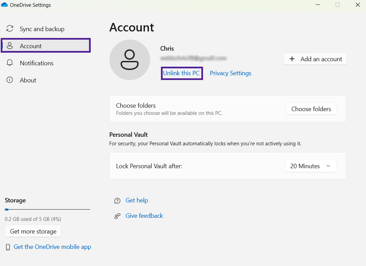
Task: Click the question mark help icon
Action: pyautogui.click(x=117, y=201)
